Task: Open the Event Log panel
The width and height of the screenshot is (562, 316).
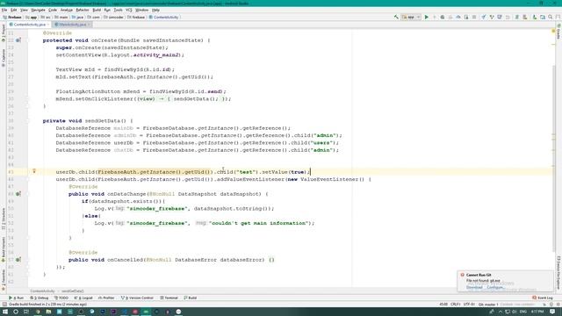Action: click(x=543, y=298)
